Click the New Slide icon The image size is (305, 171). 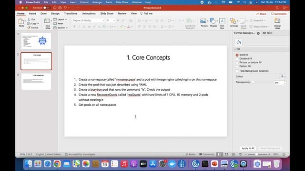tap(47, 21)
